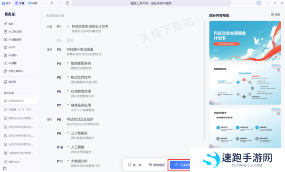Open the 智能家居系统 slide preview thumbnail
Viewport: 285px width, 172px height.
(245, 84)
